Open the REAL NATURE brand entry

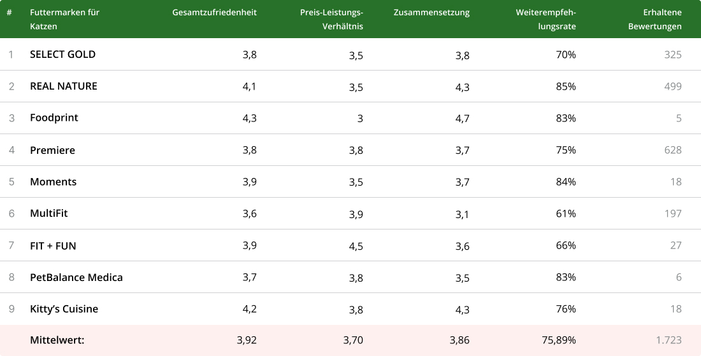coord(64,86)
